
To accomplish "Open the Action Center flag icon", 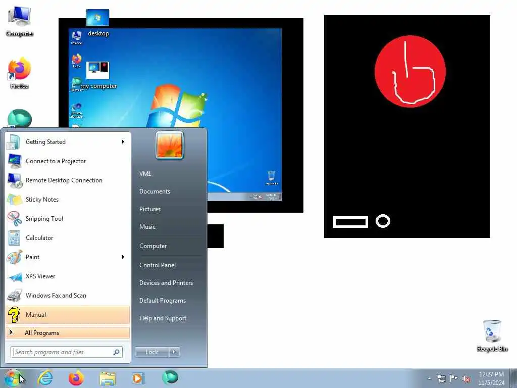I will (454, 378).
